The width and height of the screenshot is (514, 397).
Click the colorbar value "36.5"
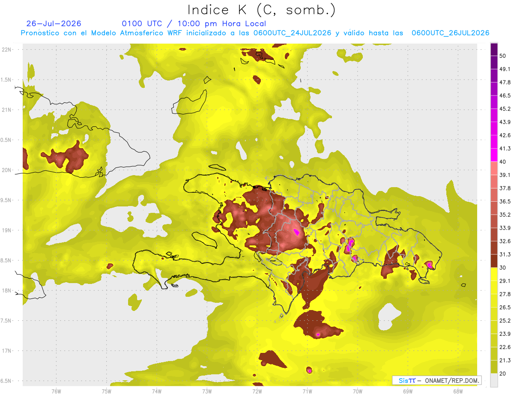click(505, 201)
